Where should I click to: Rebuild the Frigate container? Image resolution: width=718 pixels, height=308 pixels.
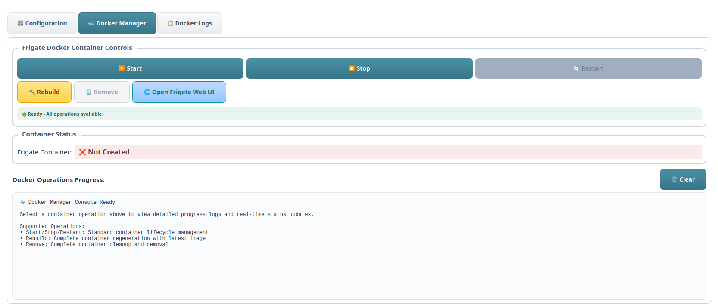point(44,92)
